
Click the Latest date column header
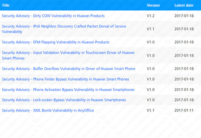coord(184,5)
